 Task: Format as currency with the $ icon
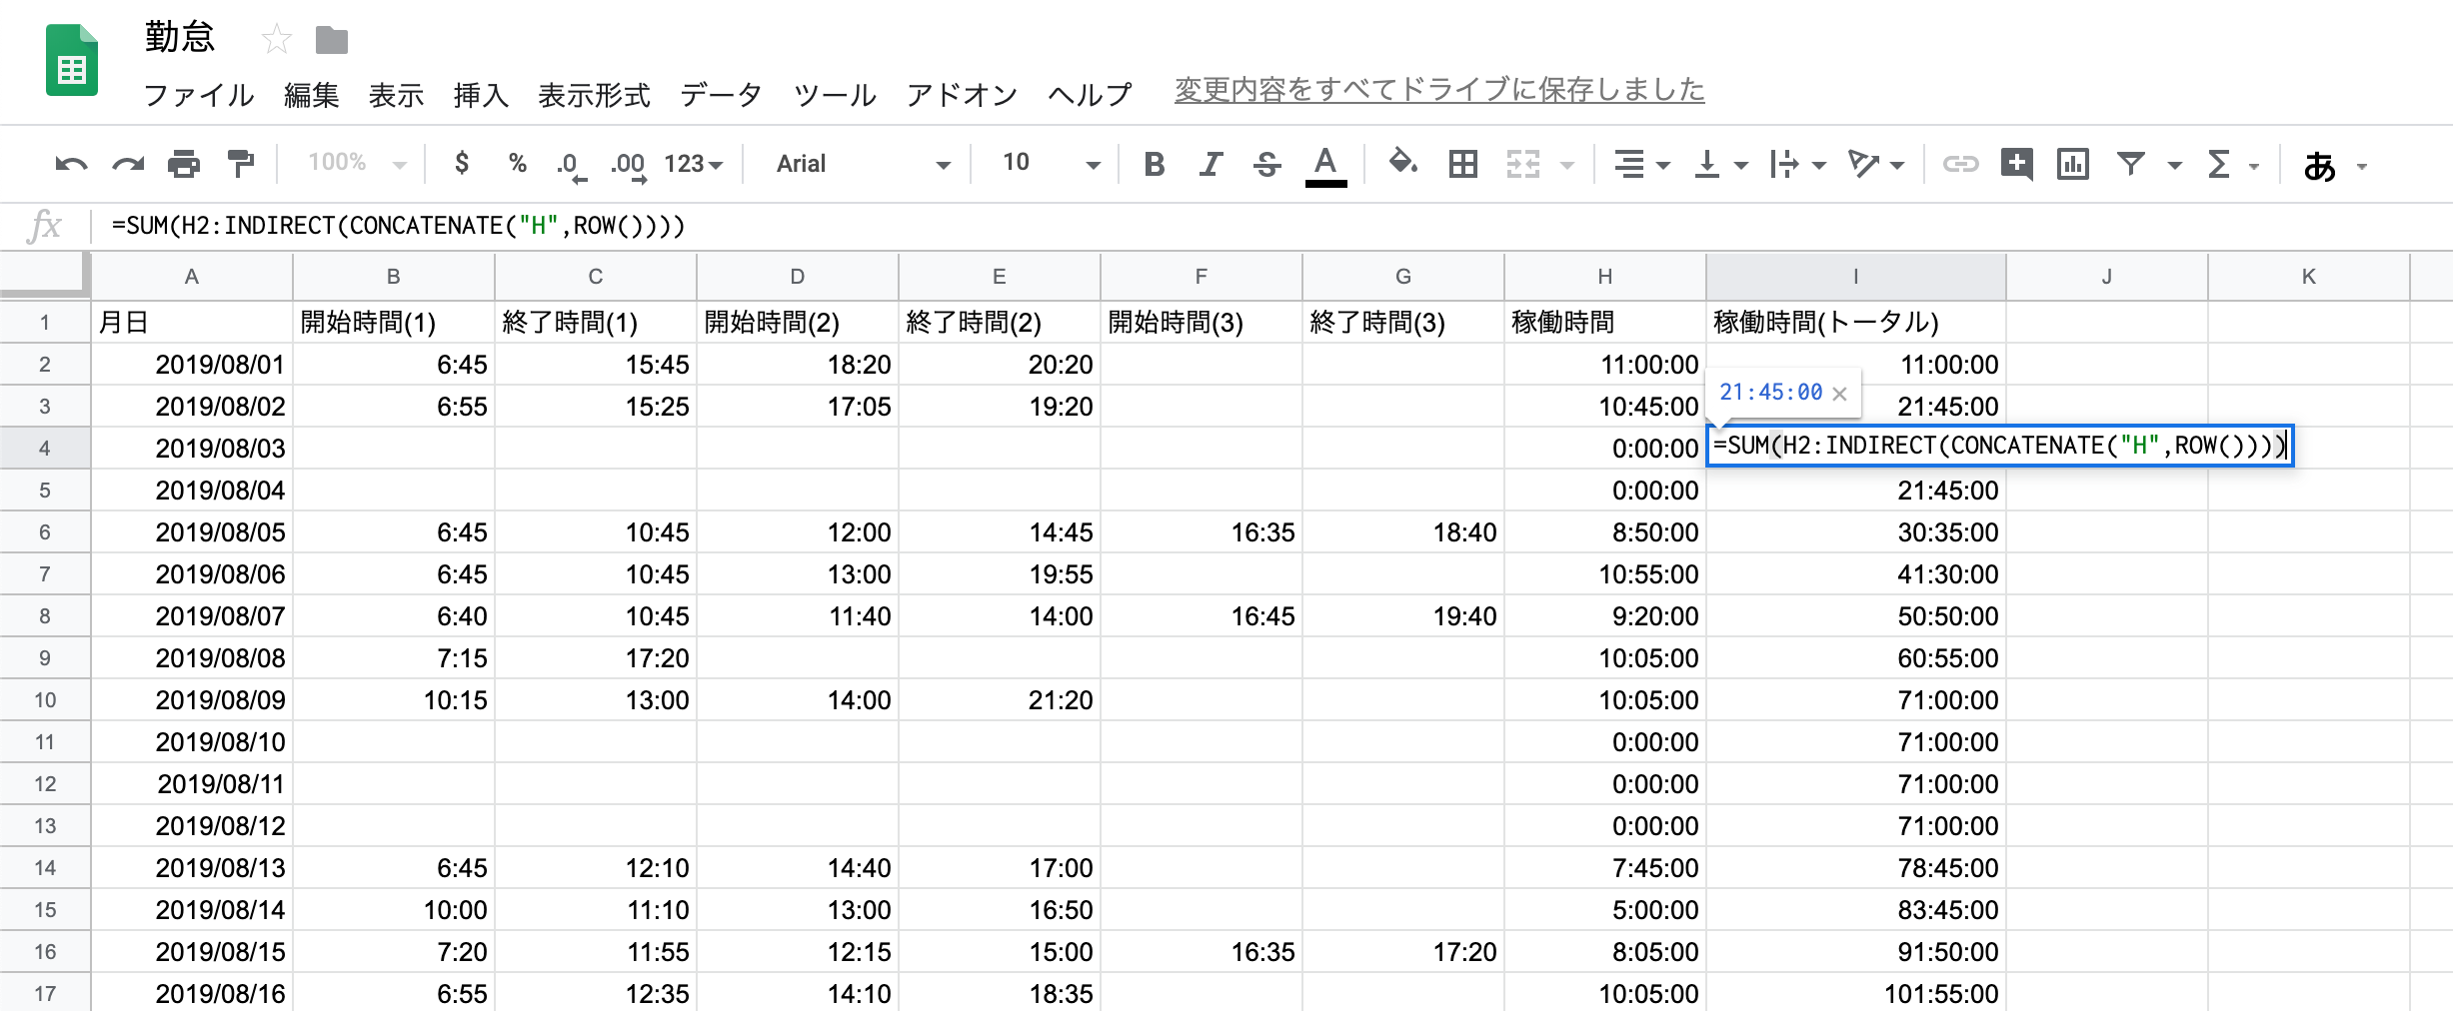(462, 163)
